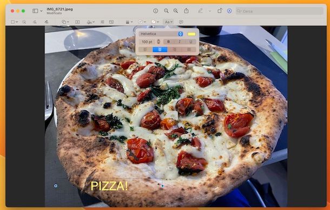Select the Draw tool
The image size is (330, 210).
(x=47, y=22)
